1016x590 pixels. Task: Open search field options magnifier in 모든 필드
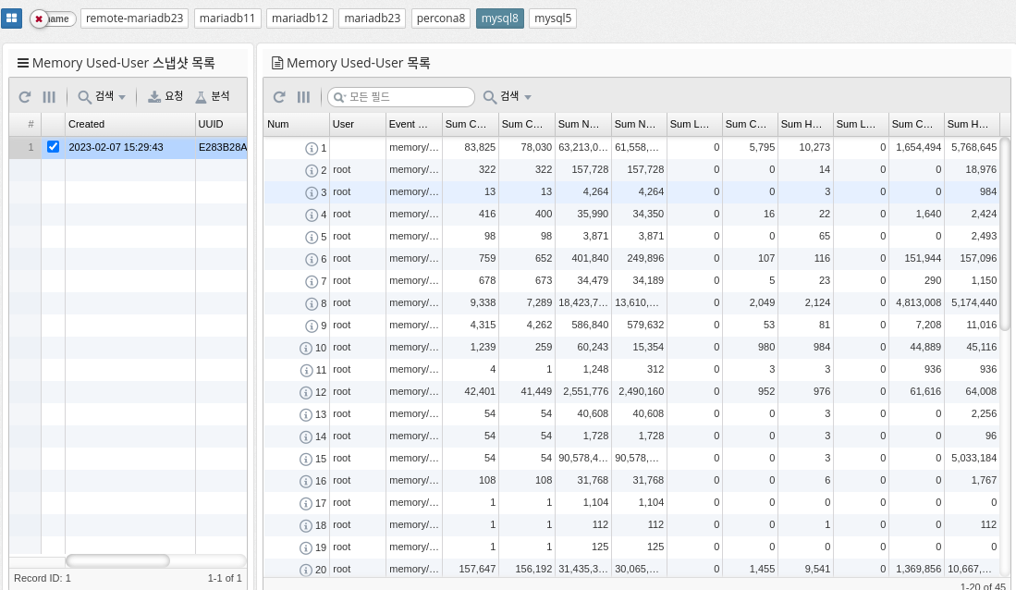point(339,97)
